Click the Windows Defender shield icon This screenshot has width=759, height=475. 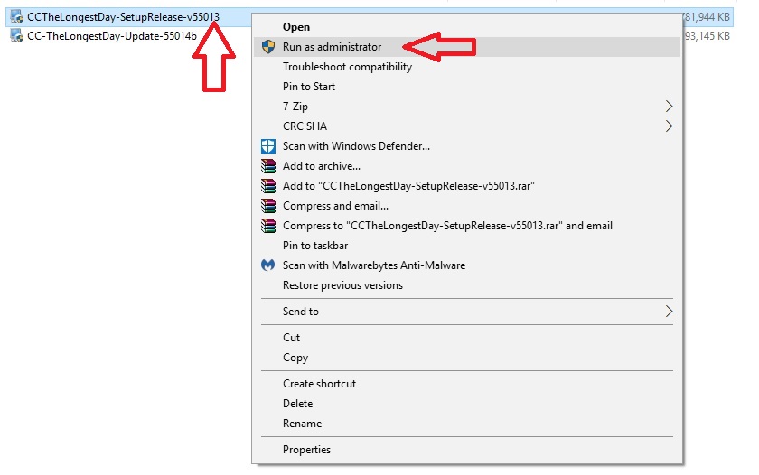pyautogui.click(x=267, y=146)
